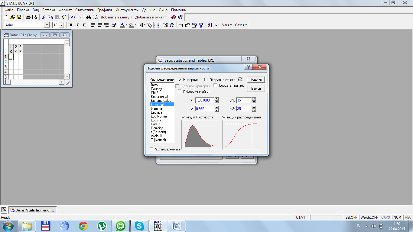Open the Статистика menu
Image resolution: width=413 pixels, height=232 pixels.
point(84,10)
